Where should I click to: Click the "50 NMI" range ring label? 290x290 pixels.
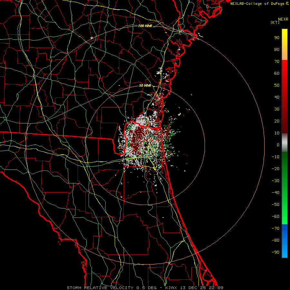pyautogui.click(x=145, y=85)
